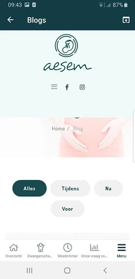135x279 pixels.
Task: Select the Menu tab in bottom bar
Action: tap(122, 250)
